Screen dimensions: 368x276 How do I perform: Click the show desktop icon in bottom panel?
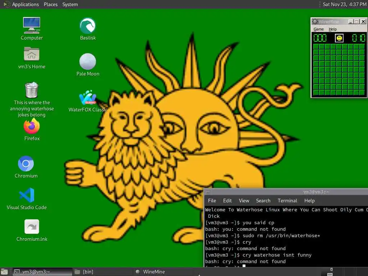coord(4,272)
